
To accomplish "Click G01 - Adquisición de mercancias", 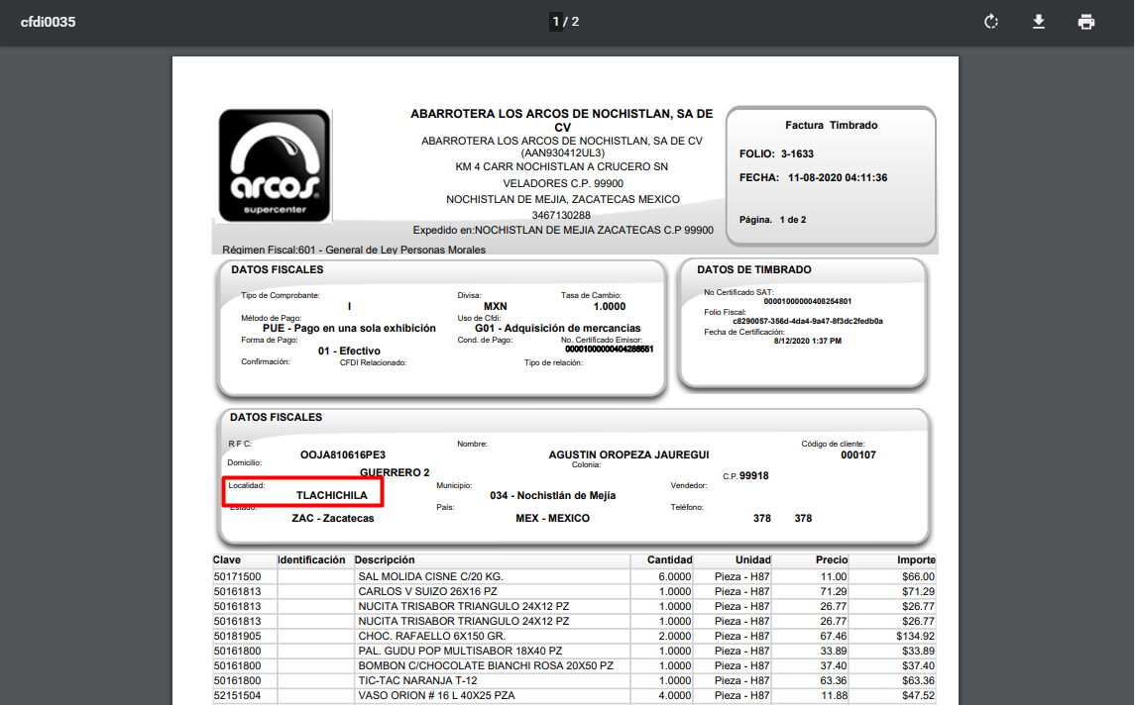I will (x=557, y=329).
